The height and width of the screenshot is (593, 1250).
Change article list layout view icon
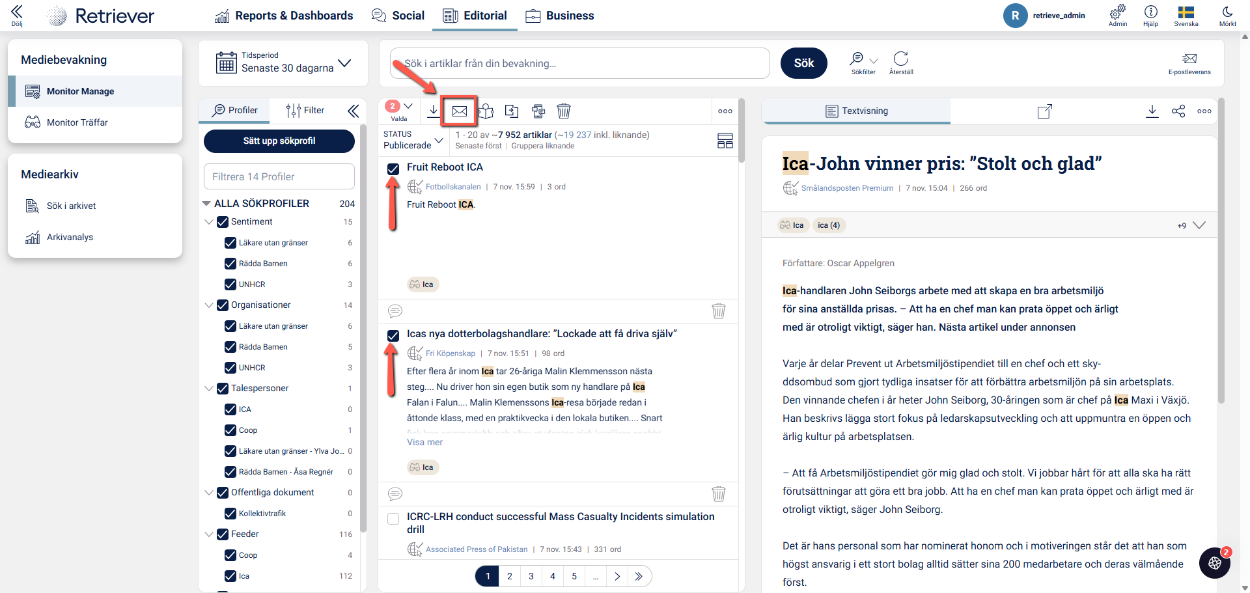[x=725, y=141]
